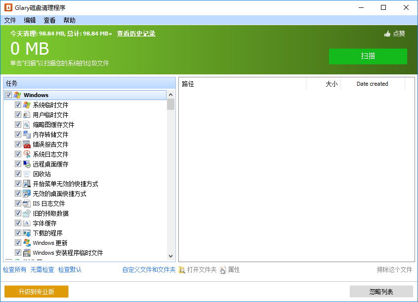Click the Windows 安装程序临时文件 icon

27,252
